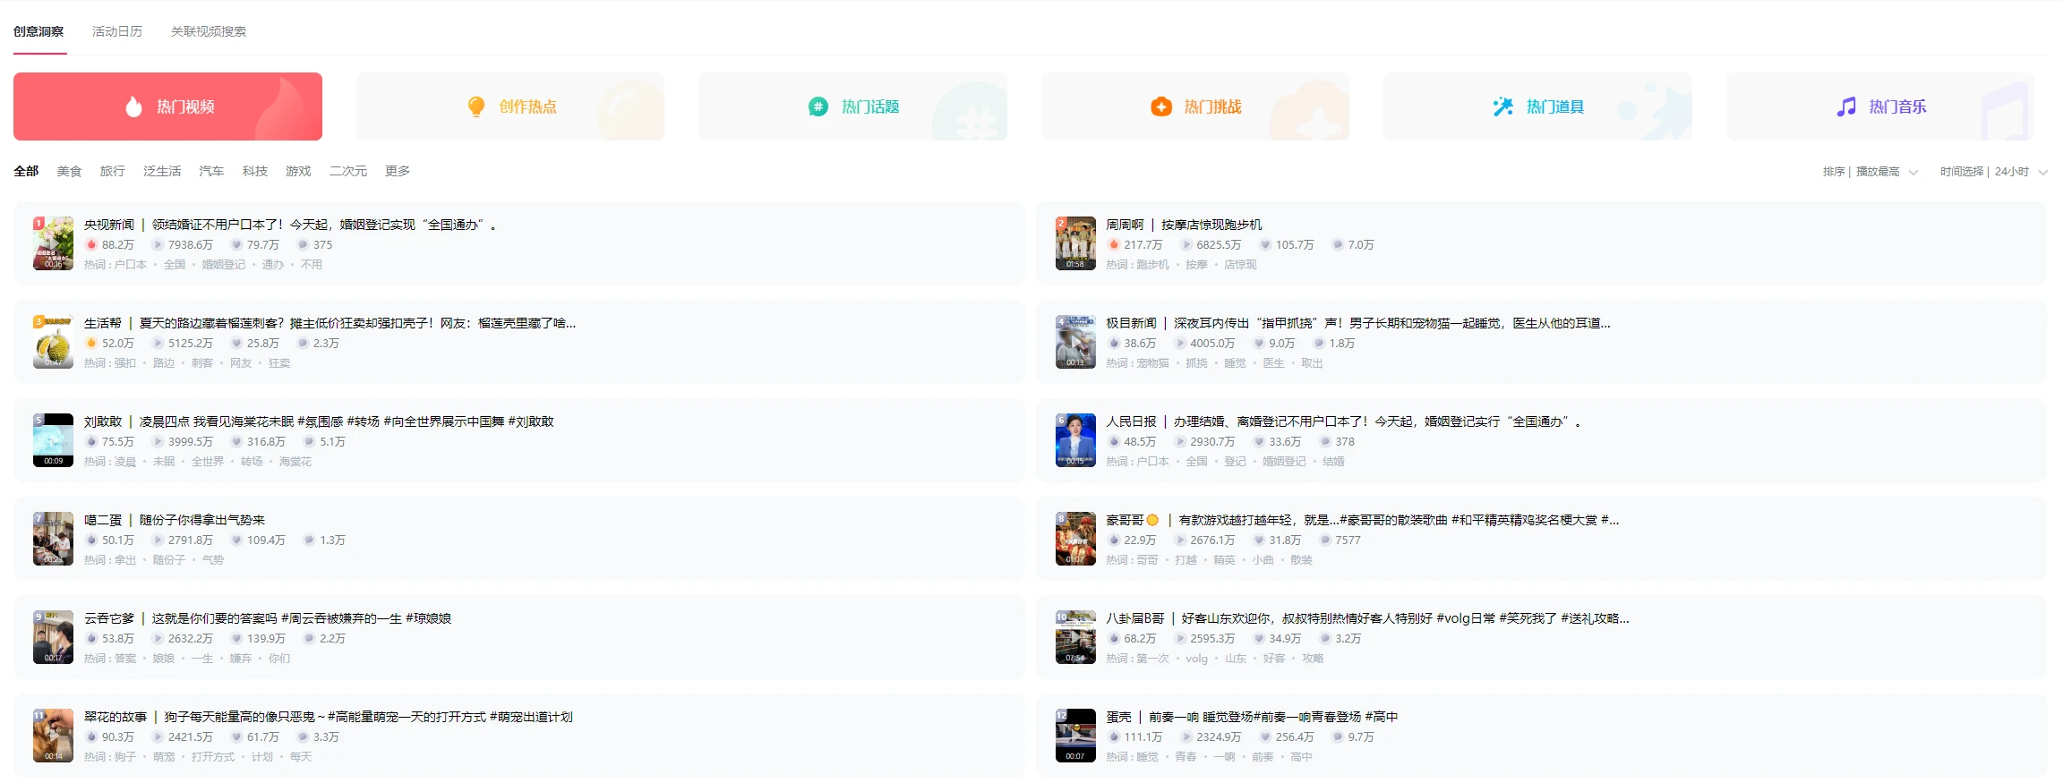Open the 时间选择 24小时 dropdown
The width and height of the screenshot is (2063, 783).
pos(1993,172)
